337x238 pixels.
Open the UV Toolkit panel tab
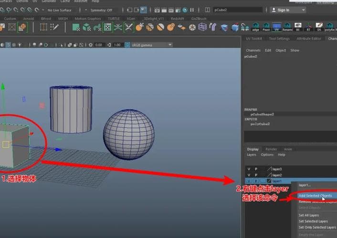tap(254, 39)
